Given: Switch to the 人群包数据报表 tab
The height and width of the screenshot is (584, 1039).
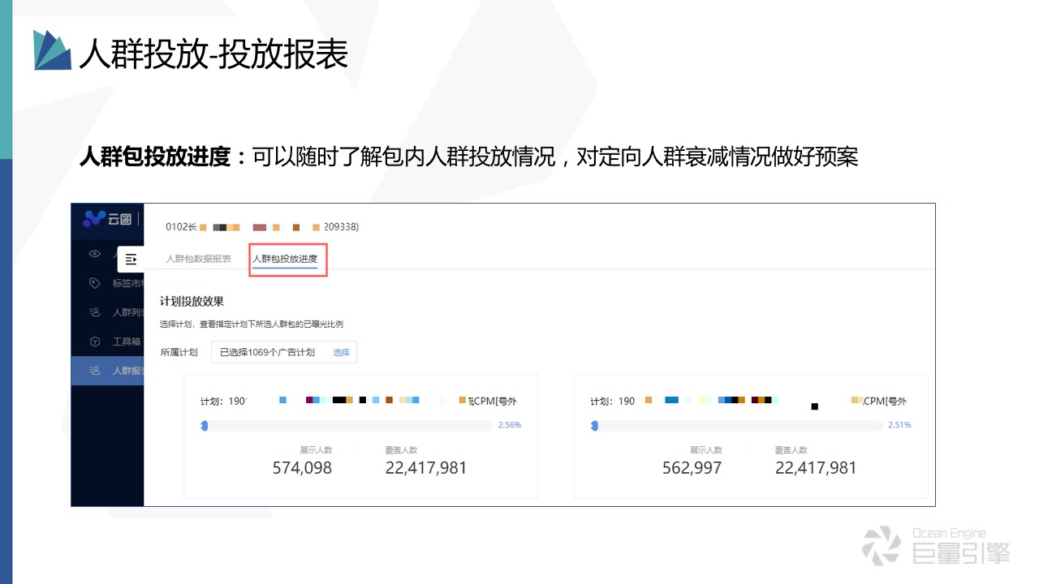Looking at the screenshot, I should 199,259.
